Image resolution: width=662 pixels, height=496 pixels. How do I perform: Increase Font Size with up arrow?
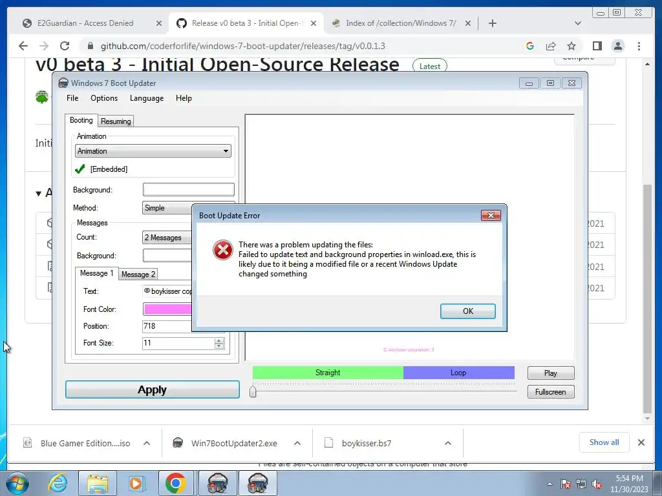pyautogui.click(x=219, y=340)
